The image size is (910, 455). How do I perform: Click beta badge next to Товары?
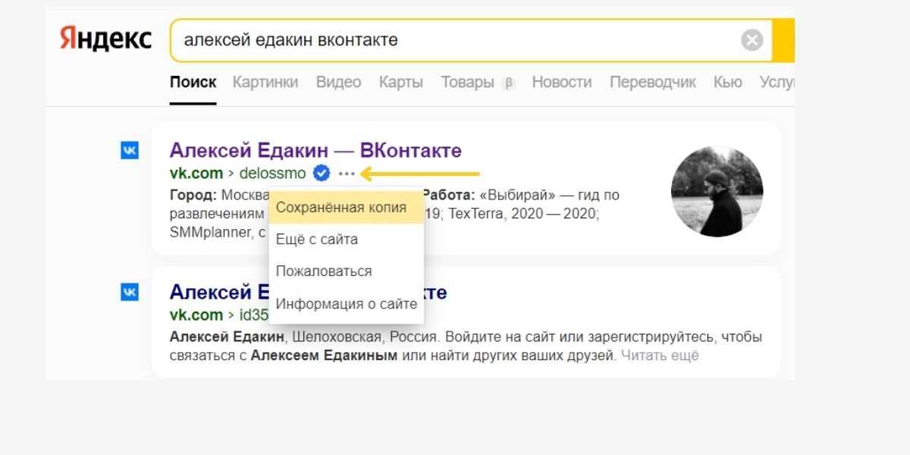point(508,83)
